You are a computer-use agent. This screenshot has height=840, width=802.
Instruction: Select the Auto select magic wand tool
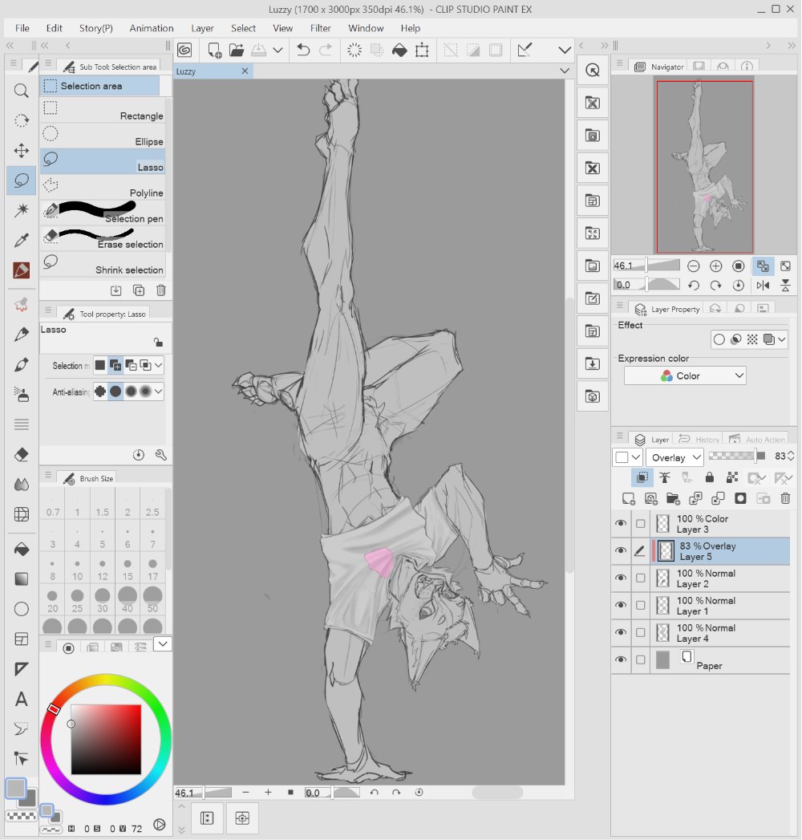(22, 210)
